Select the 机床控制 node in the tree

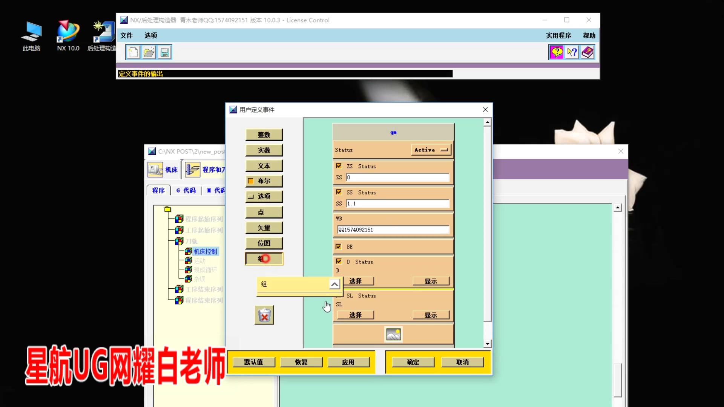point(206,251)
